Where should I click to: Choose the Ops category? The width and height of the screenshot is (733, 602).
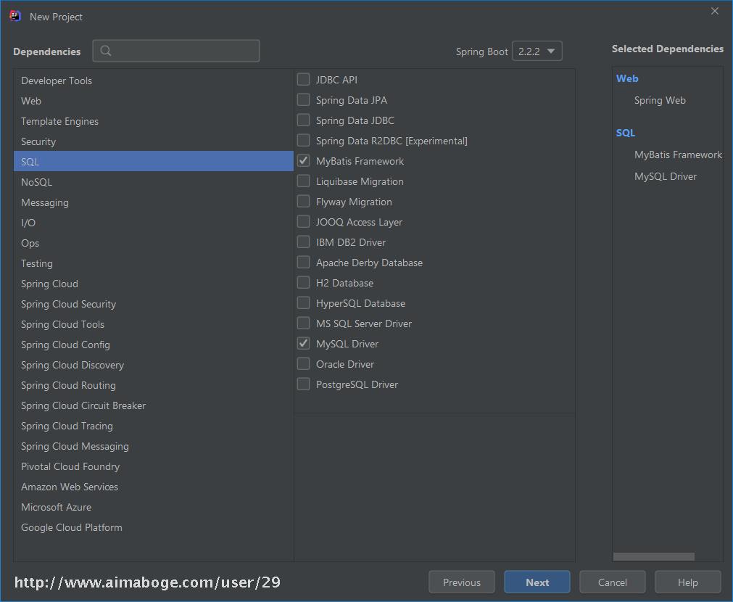154,243
